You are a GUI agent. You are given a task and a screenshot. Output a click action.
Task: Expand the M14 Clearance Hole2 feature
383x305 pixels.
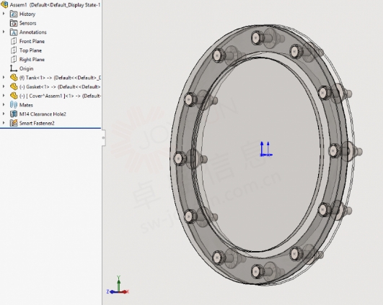click(x=4, y=114)
